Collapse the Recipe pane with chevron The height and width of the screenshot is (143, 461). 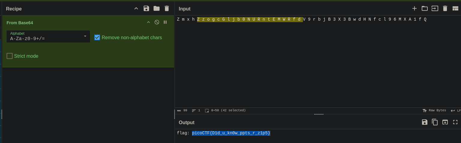pyautogui.click(x=136, y=8)
